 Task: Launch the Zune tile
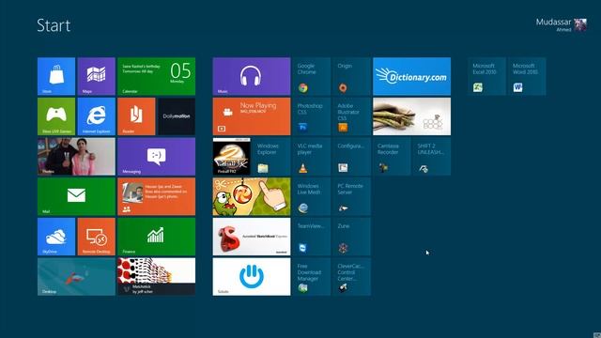pos(352,237)
